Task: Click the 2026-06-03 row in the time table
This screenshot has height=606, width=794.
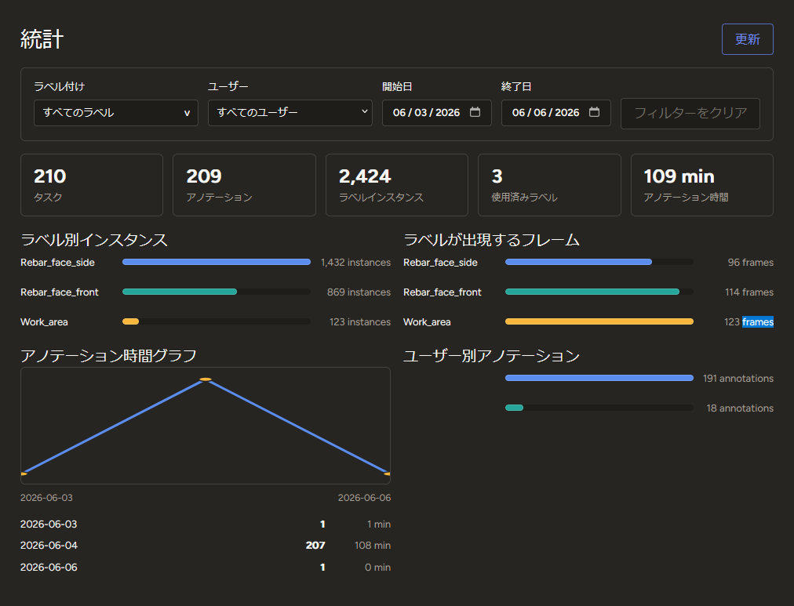Action: (205, 524)
